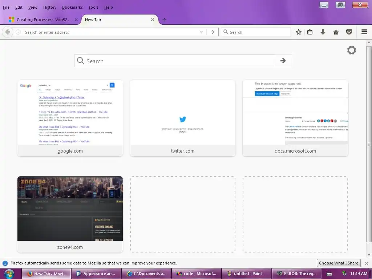Open the Windows Start button
This screenshot has height=279, width=372.
point(9,274)
